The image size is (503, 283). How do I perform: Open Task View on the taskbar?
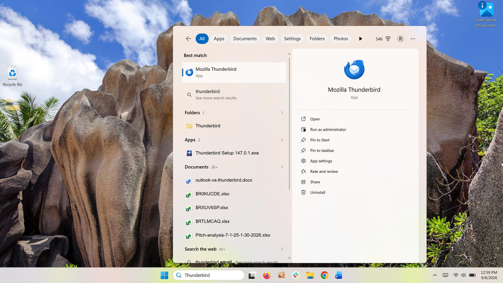pyautogui.click(x=252, y=275)
